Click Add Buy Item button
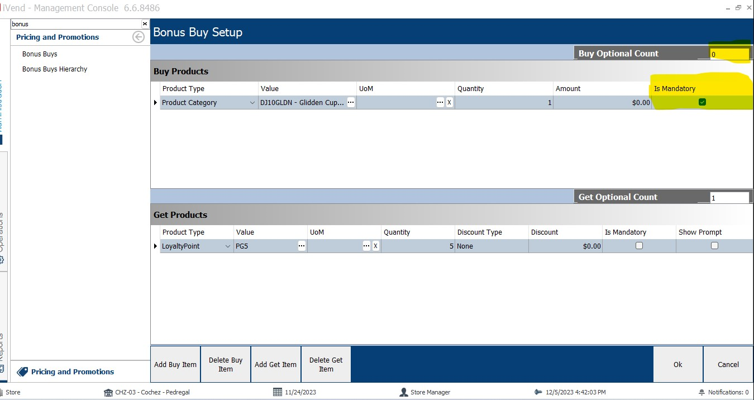The height and width of the screenshot is (400, 754). point(175,365)
